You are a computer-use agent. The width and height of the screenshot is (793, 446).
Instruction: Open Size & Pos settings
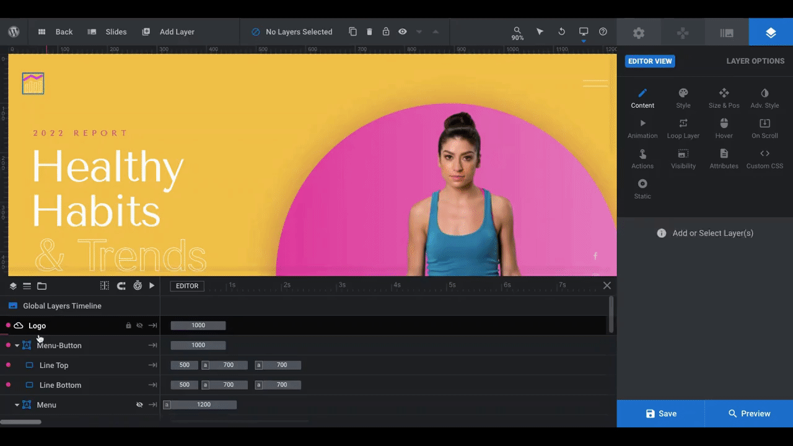coord(724,98)
